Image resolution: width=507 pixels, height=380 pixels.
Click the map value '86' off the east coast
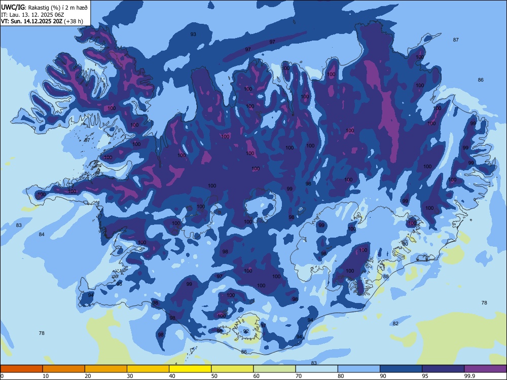[x=481, y=80]
